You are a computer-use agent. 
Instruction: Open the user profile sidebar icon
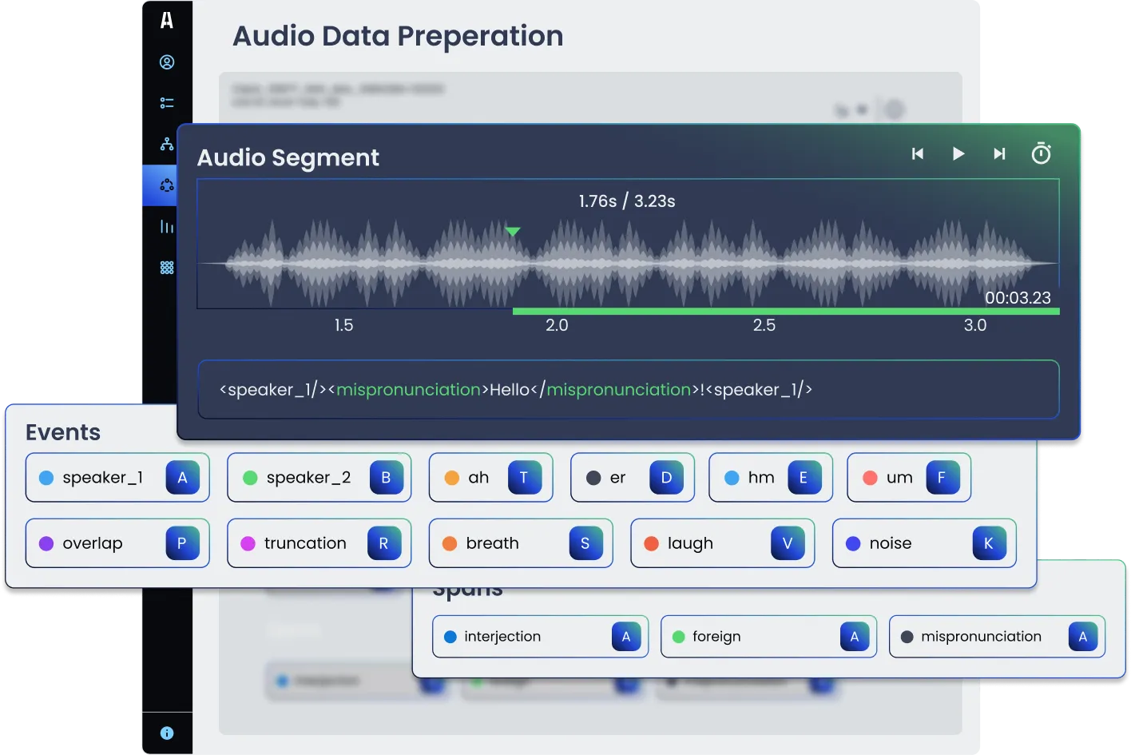(166, 62)
